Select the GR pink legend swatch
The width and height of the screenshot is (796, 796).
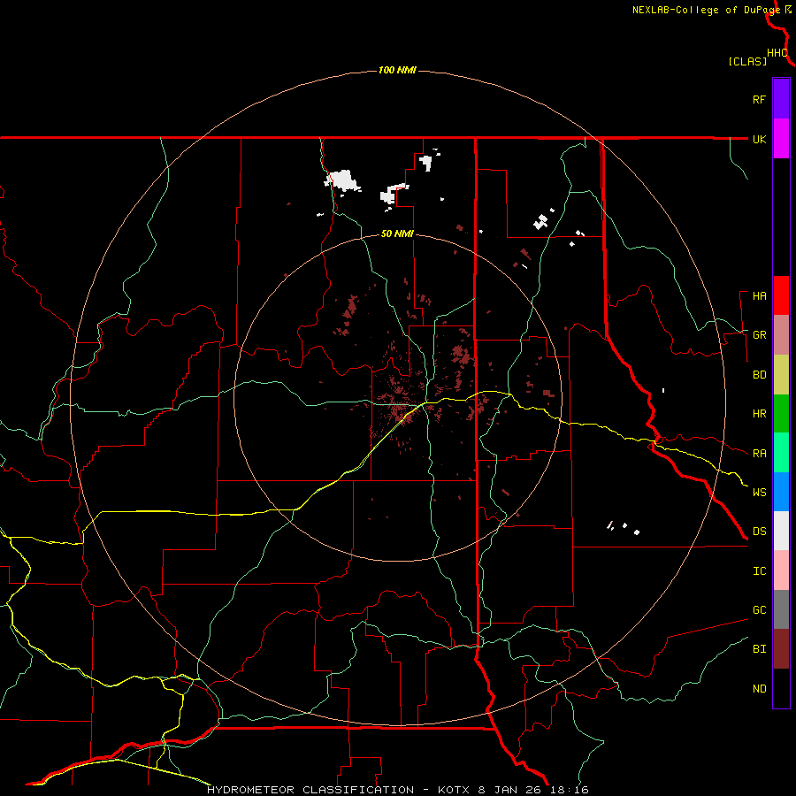point(781,335)
